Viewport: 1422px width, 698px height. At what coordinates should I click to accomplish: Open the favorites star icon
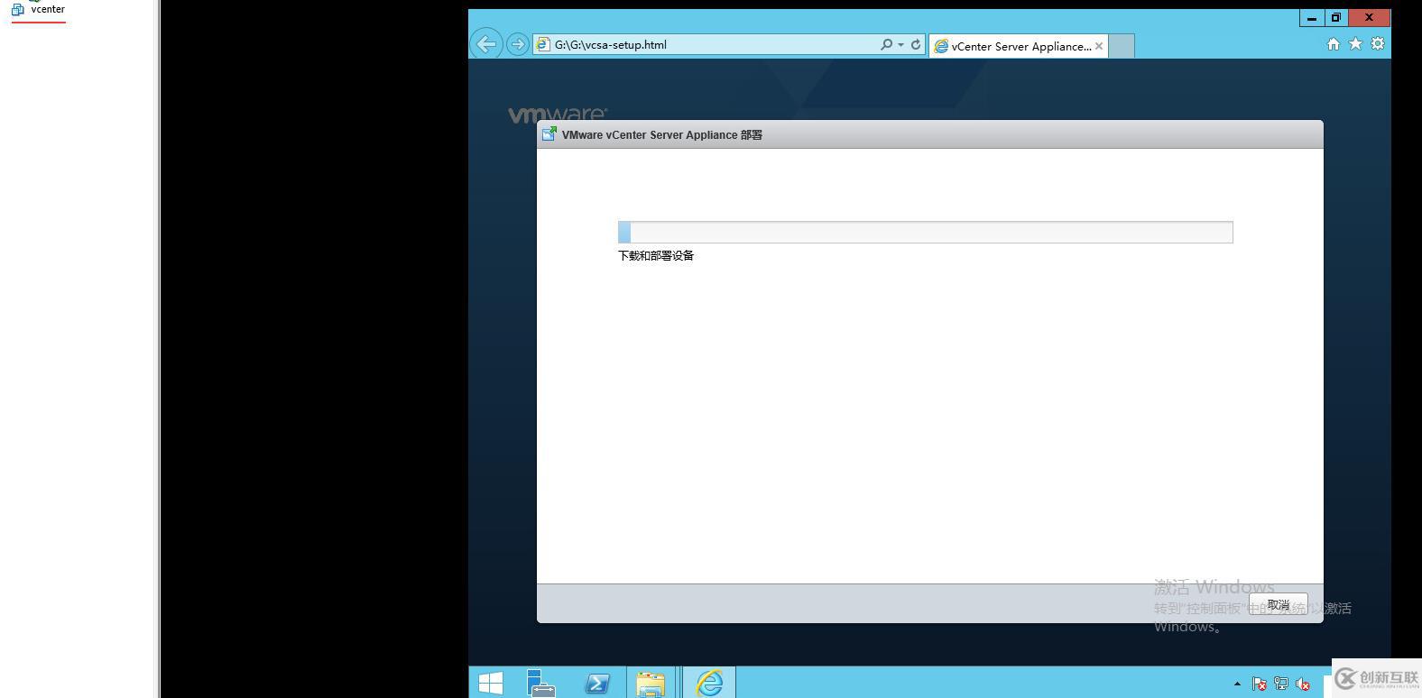click(1355, 43)
